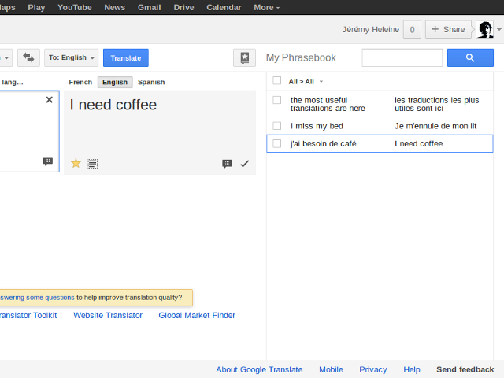
Task: Open Website Translator link
Action: [108, 315]
